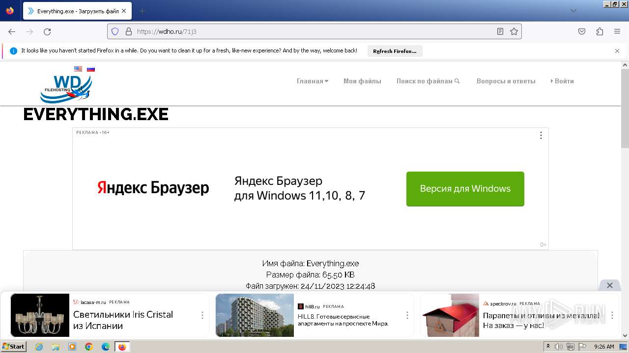Open Мои файлы menu item
Screen dimensions: 629x353
click(362, 81)
